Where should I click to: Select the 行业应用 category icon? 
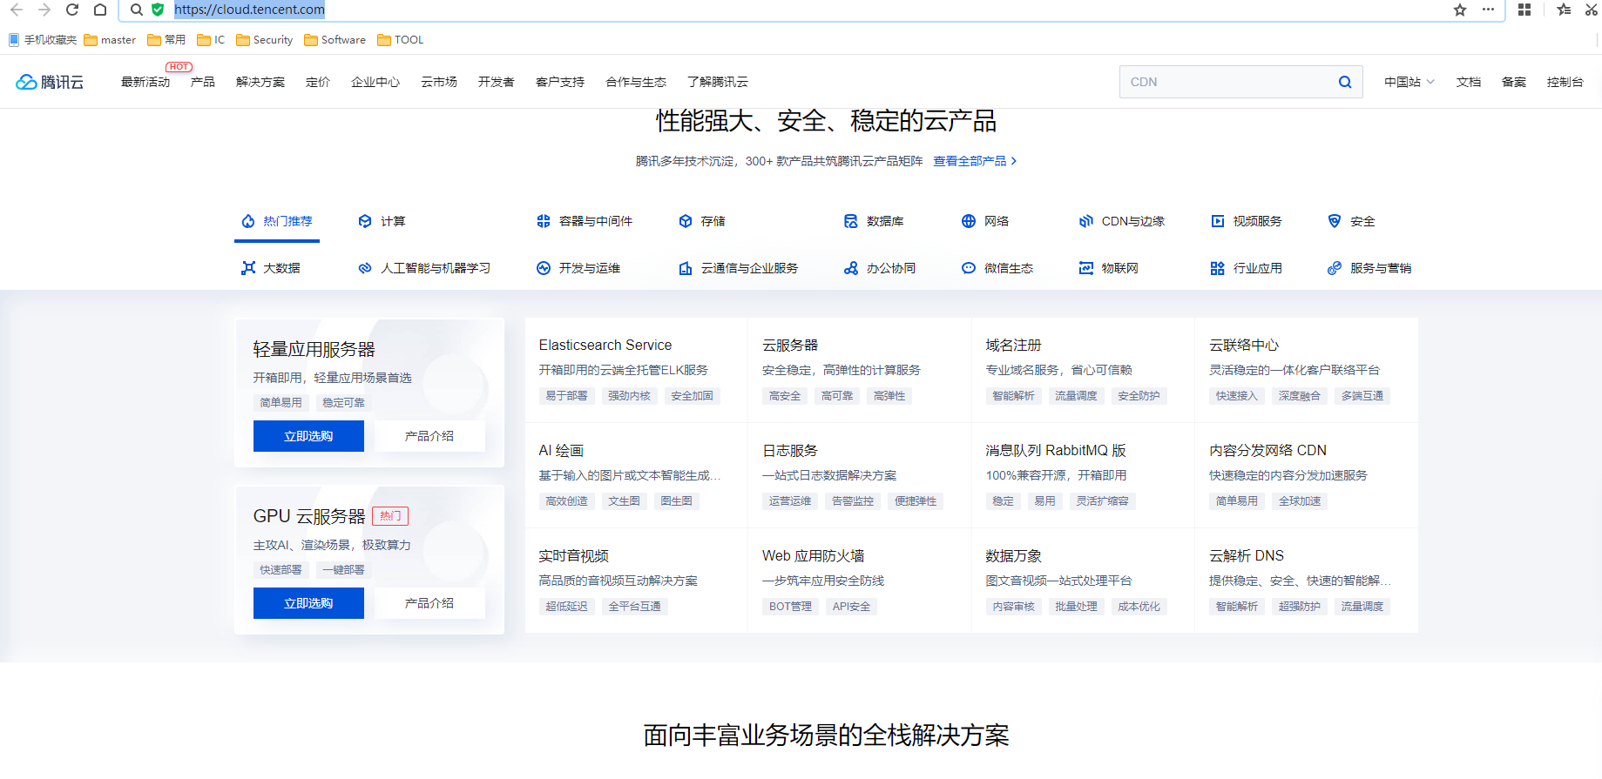coord(1218,268)
